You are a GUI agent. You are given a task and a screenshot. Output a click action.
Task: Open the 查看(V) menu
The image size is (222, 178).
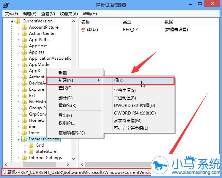(x=48, y=14)
